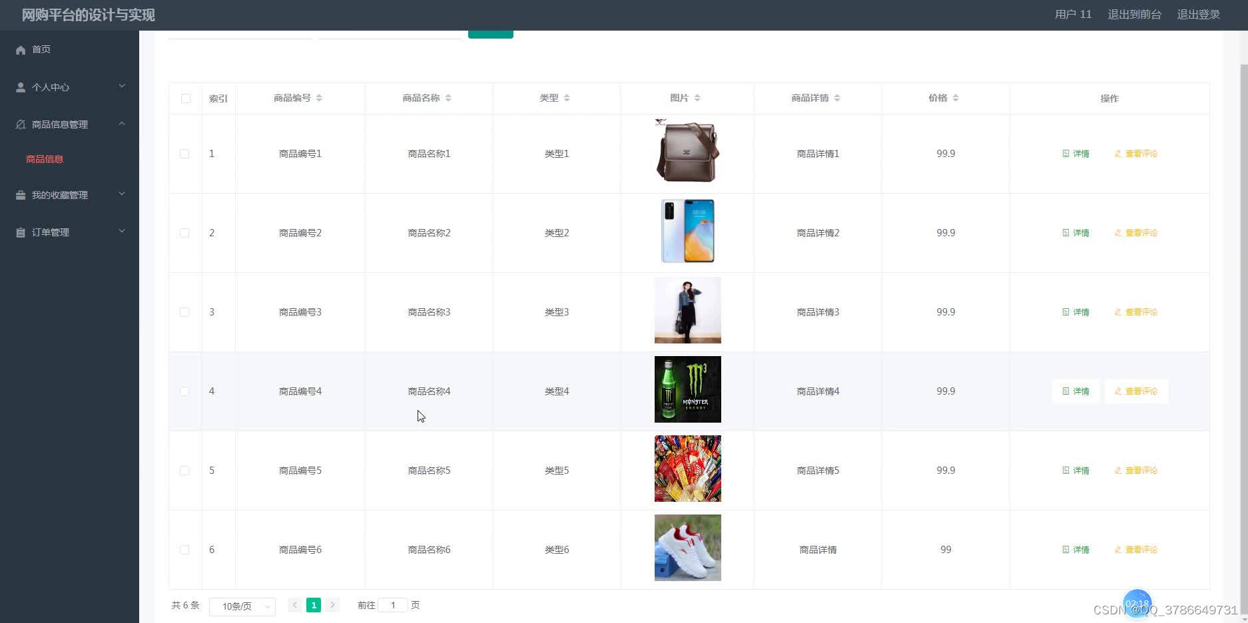Sort by 类型 column arrows
This screenshot has height=623, width=1248.
pyautogui.click(x=567, y=98)
